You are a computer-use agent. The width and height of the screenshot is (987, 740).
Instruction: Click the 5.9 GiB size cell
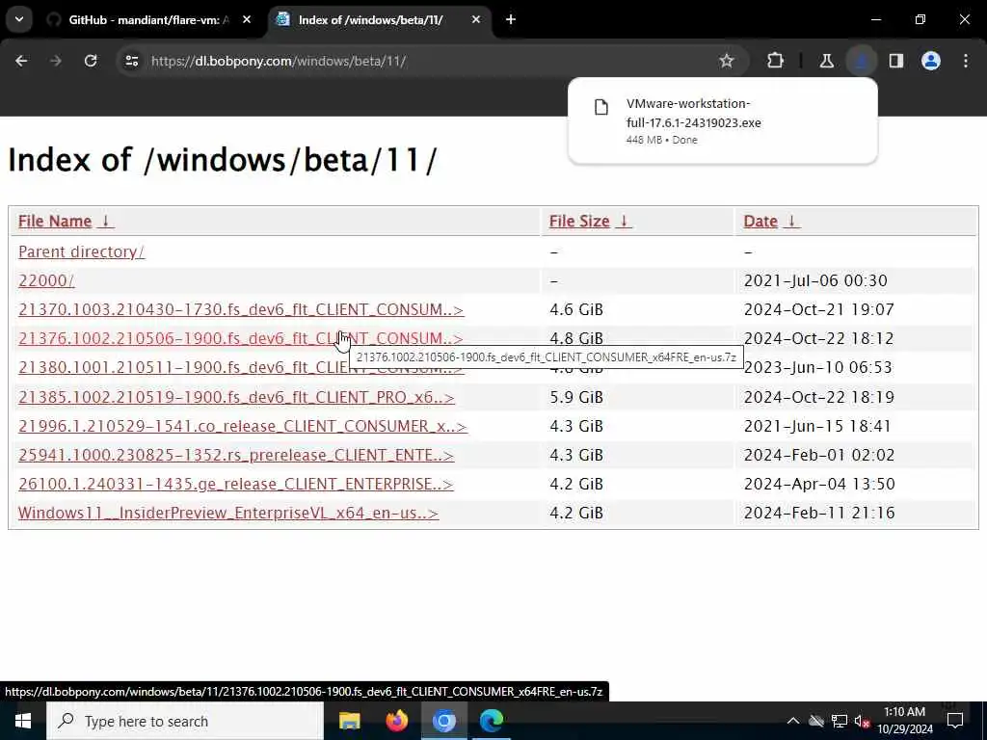(576, 397)
